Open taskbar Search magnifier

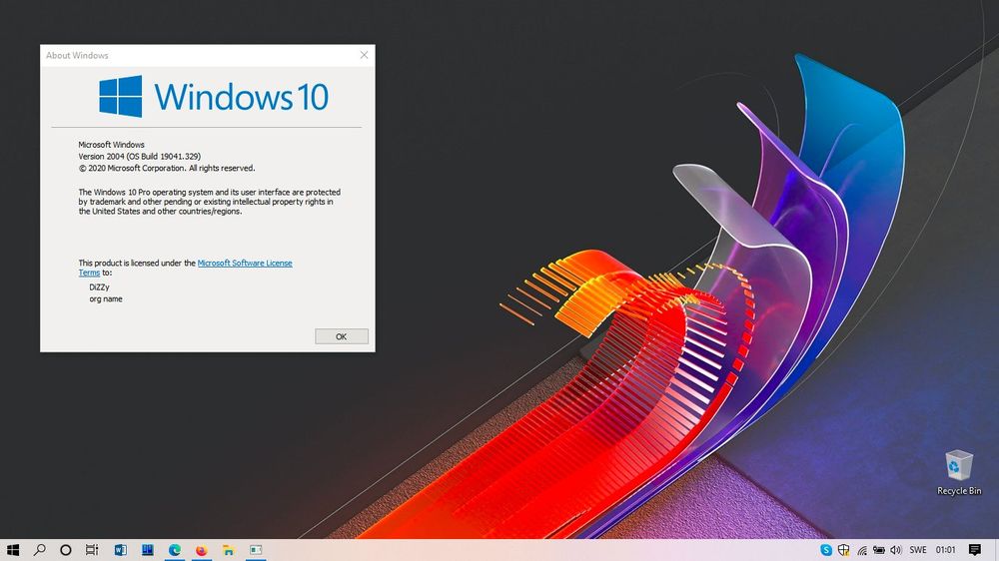point(40,550)
